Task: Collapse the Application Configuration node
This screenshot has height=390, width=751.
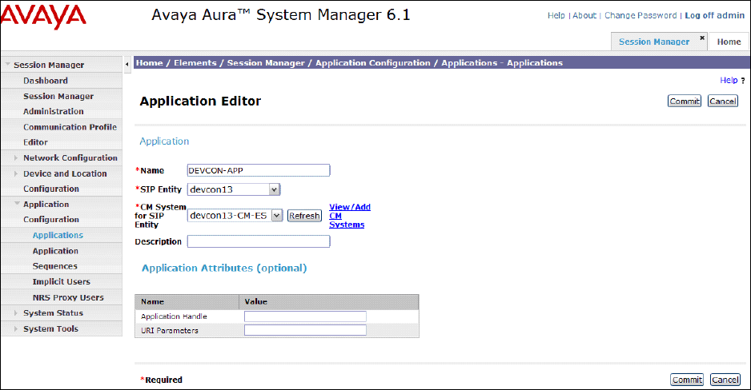Action: (x=16, y=205)
